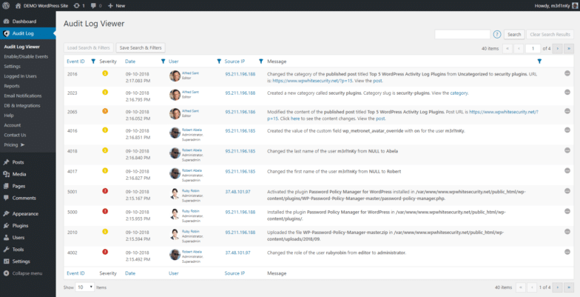Open the Show items count dropdown
Image resolution: width=580 pixels, height=297 pixels.
[84, 287]
